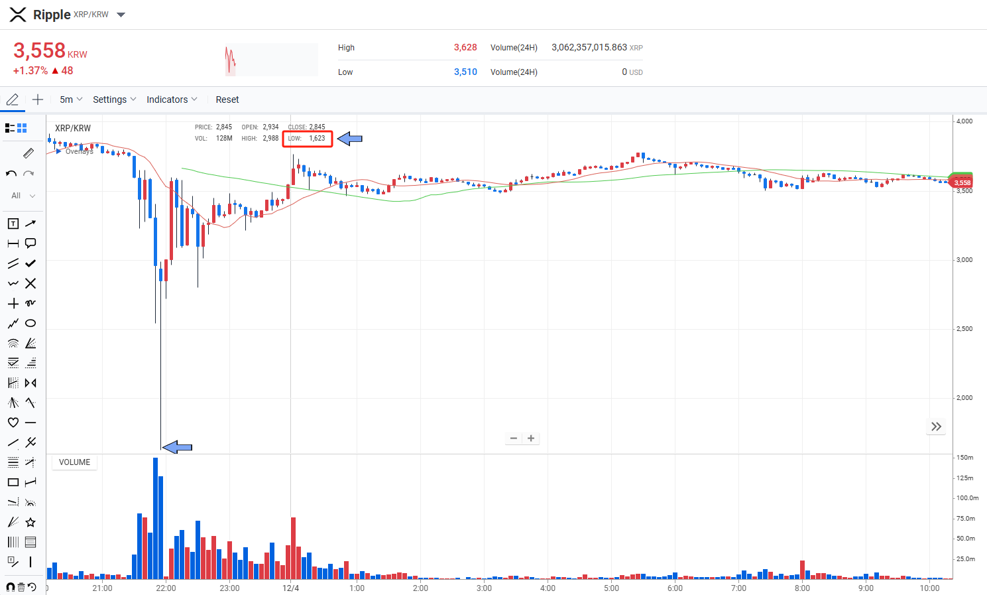Select the heart shape tool

point(13,423)
